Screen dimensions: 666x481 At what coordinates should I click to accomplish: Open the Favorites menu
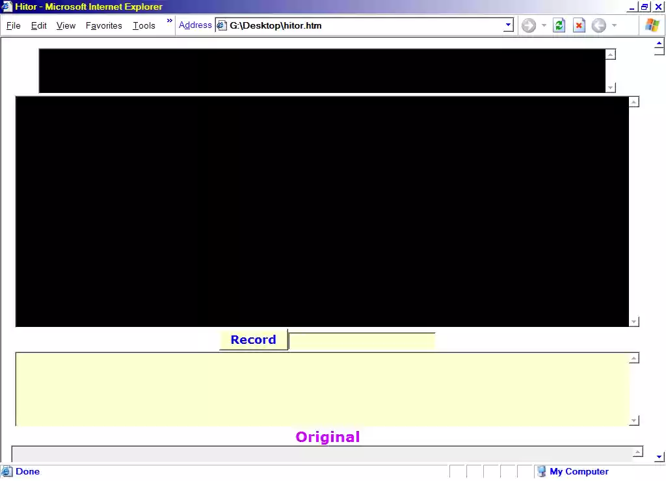(103, 25)
